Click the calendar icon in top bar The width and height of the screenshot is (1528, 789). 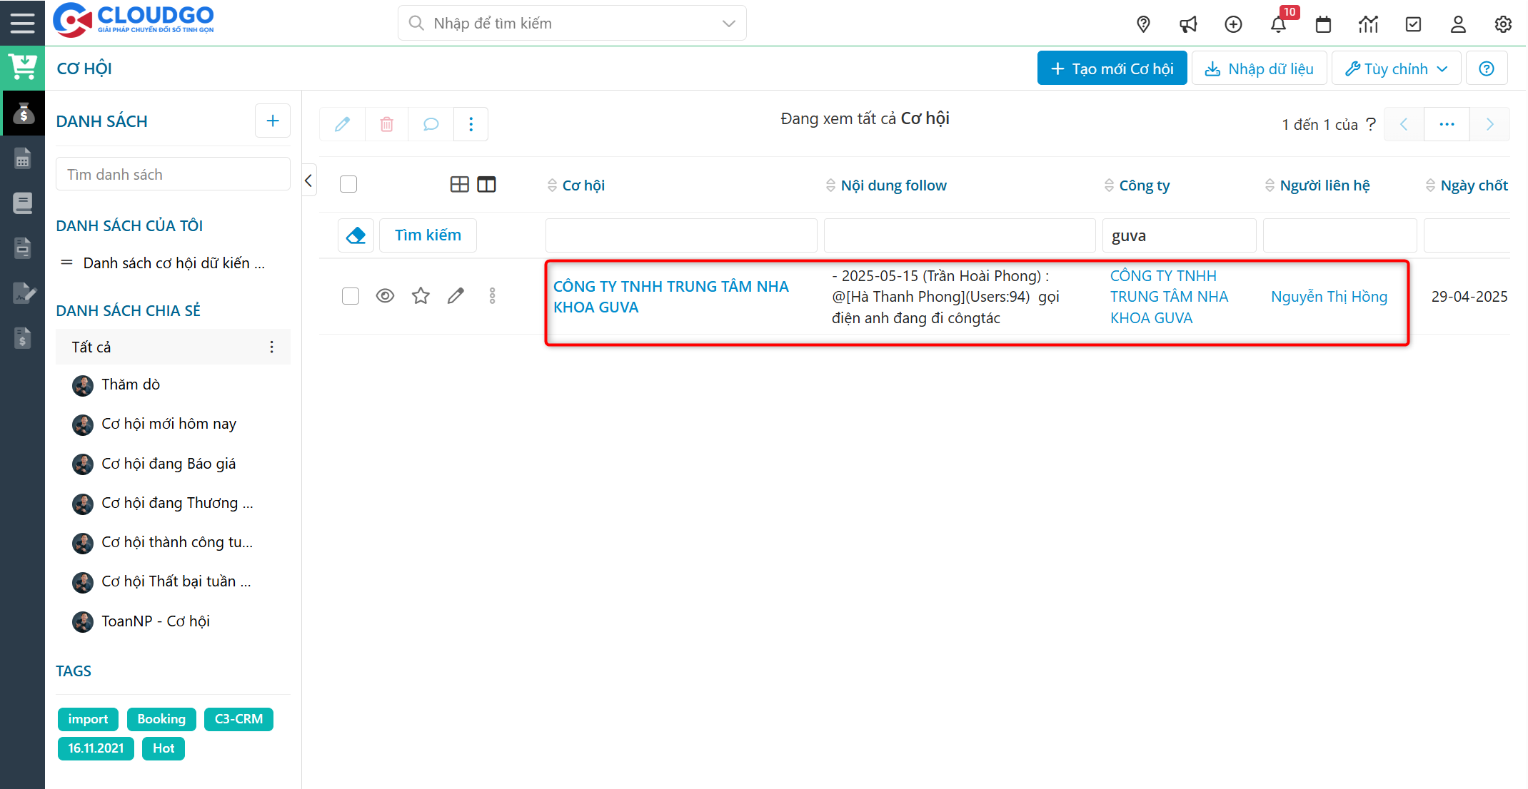pos(1323,24)
